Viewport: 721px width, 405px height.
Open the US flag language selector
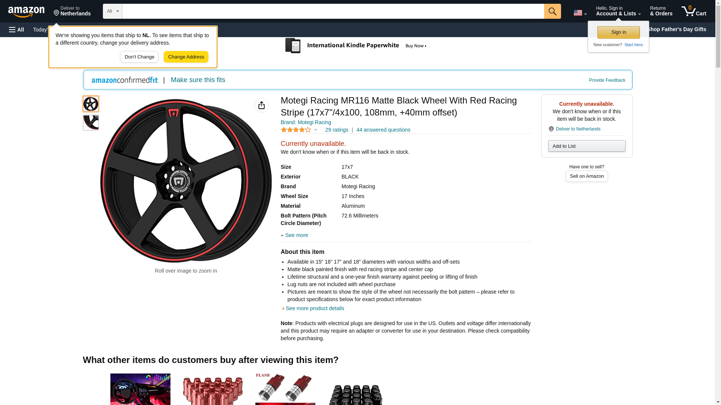click(x=580, y=13)
